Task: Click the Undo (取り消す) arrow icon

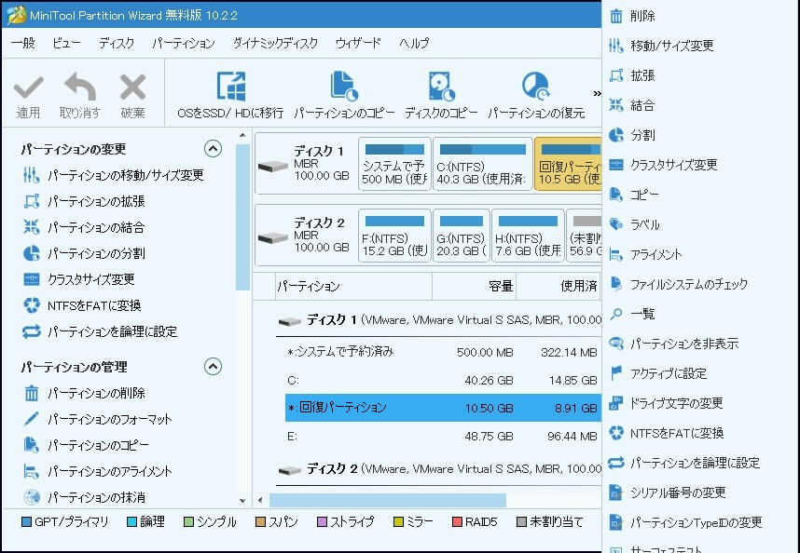Action: [x=80, y=87]
